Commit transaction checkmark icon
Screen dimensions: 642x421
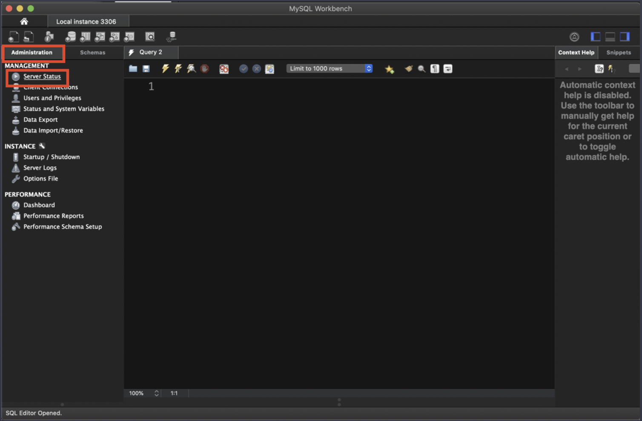[244, 69]
